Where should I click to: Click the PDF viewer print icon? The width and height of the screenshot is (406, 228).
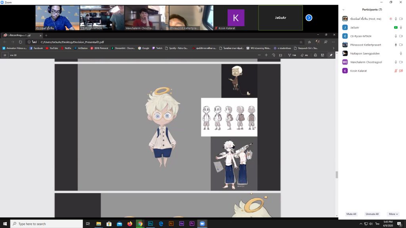pos(315,55)
